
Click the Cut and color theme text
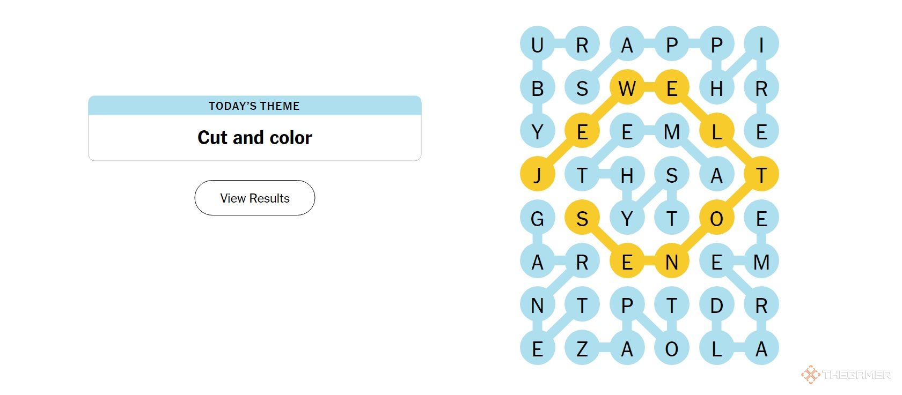[x=255, y=138]
